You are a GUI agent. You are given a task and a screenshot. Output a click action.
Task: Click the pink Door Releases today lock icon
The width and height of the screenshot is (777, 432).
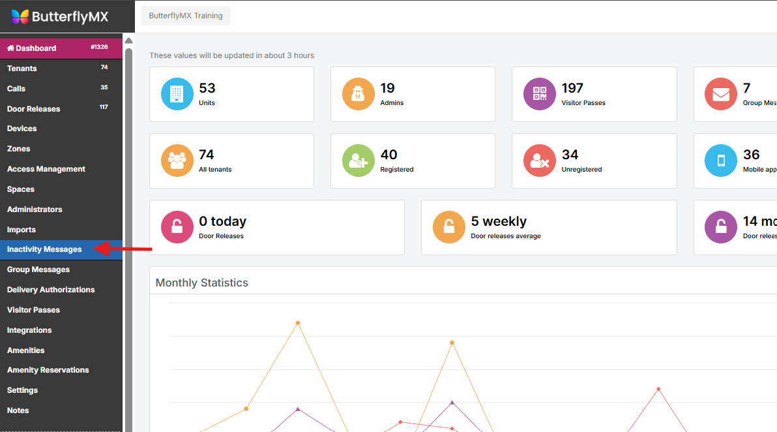click(x=177, y=227)
